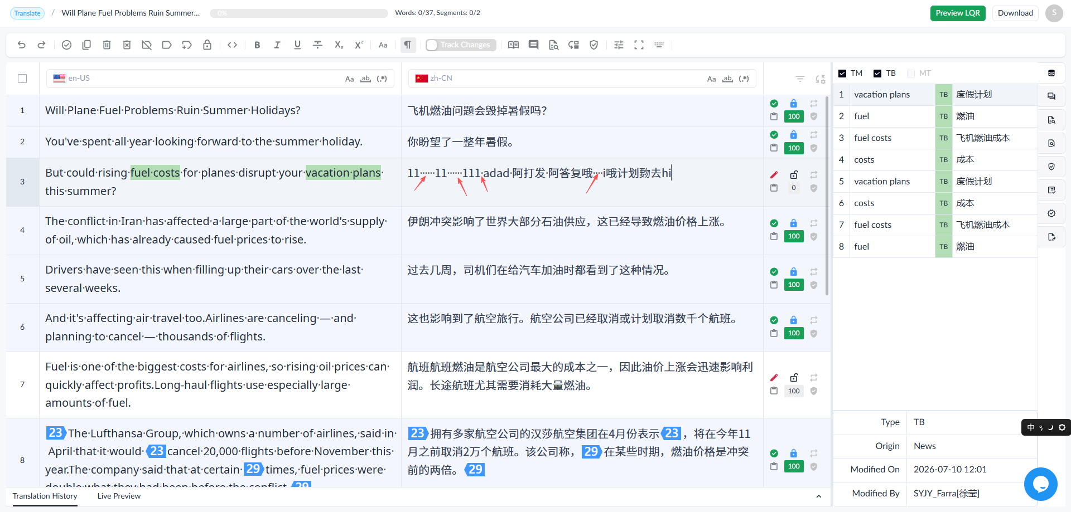Select TB result 'fuel costs' row 3
Screen dimensions: 1071x512
pos(935,138)
